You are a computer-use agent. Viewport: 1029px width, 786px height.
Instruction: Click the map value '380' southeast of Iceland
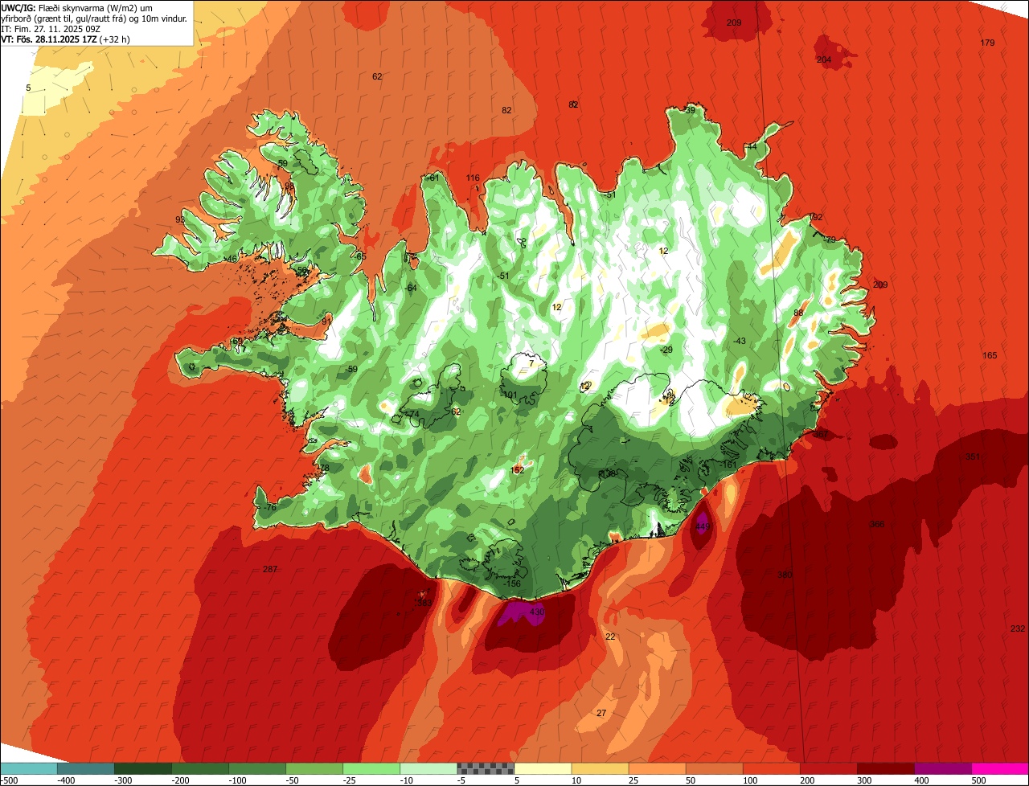(785, 575)
